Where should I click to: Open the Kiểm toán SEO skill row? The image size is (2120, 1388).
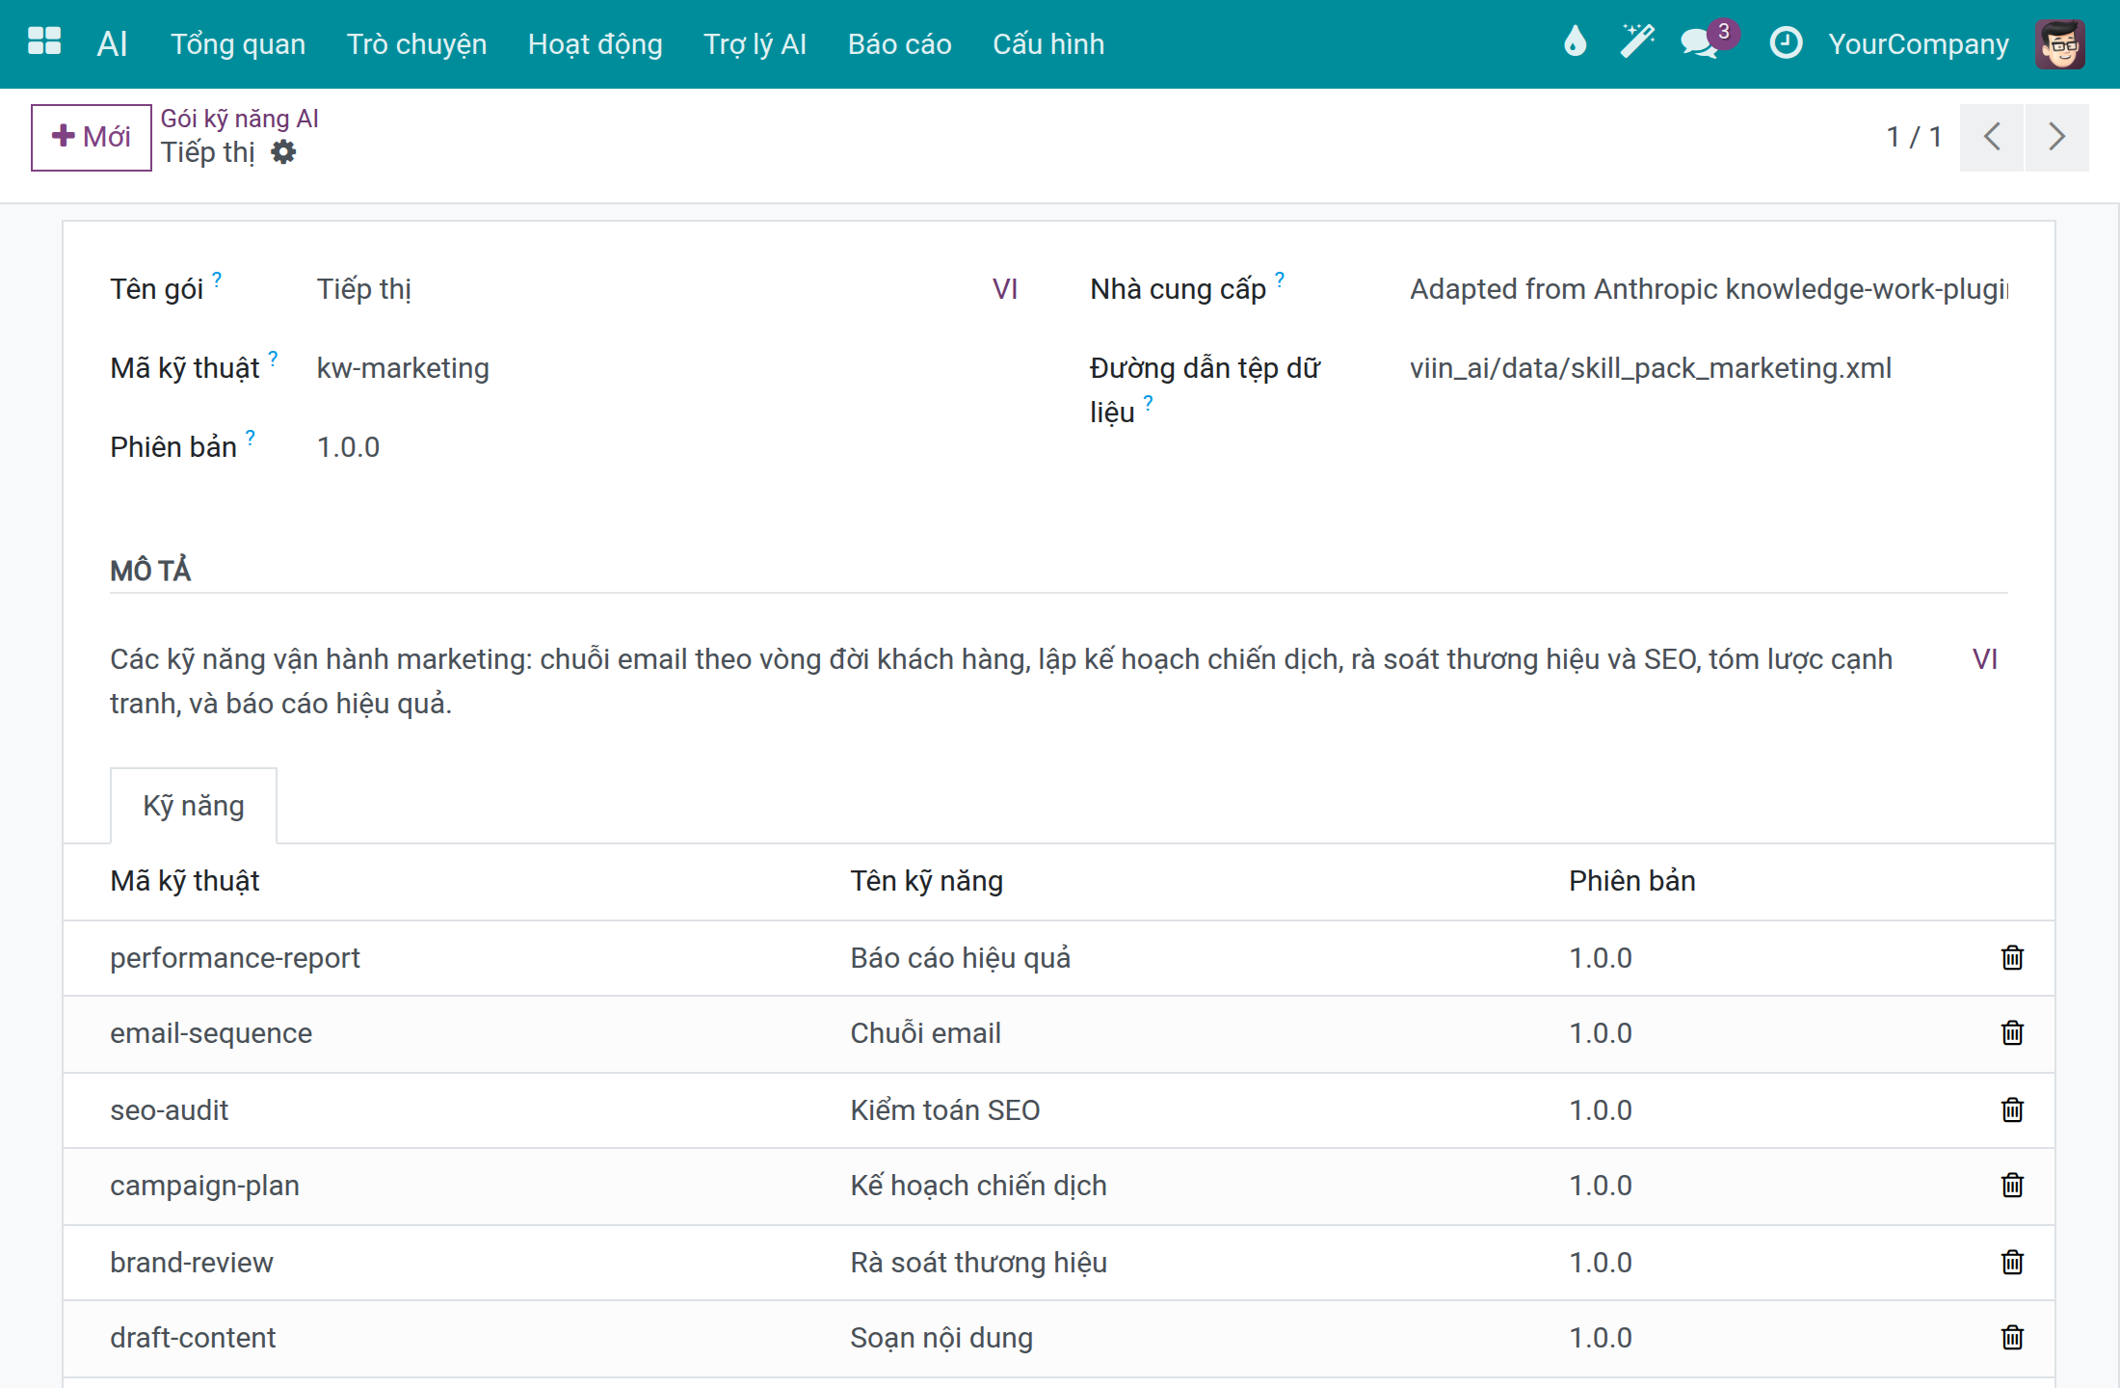[x=1058, y=1109]
